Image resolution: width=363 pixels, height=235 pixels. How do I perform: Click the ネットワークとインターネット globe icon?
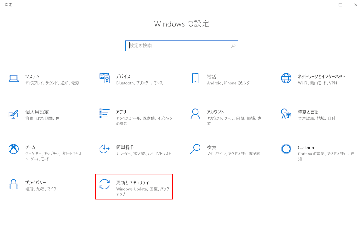coord(286,78)
